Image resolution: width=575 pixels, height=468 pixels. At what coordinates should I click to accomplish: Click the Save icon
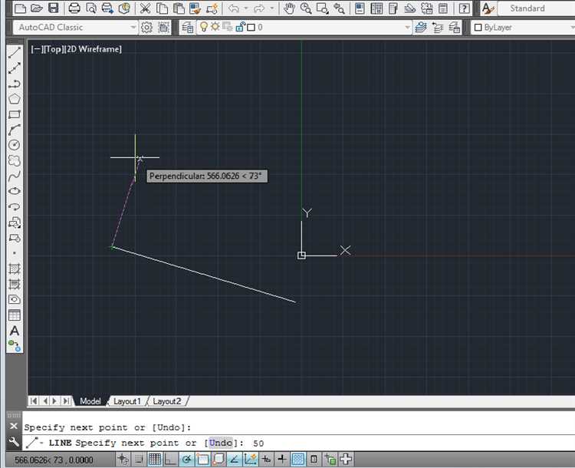tap(54, 8)
